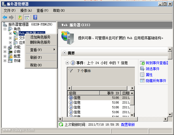Click the blue help question mark toolbar icon

click(x=35, y=18)
